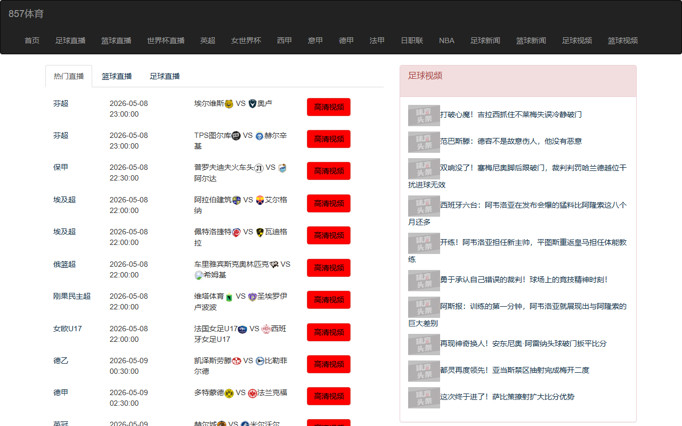Open 日职联 in navigation bar

tap(412, 40)
